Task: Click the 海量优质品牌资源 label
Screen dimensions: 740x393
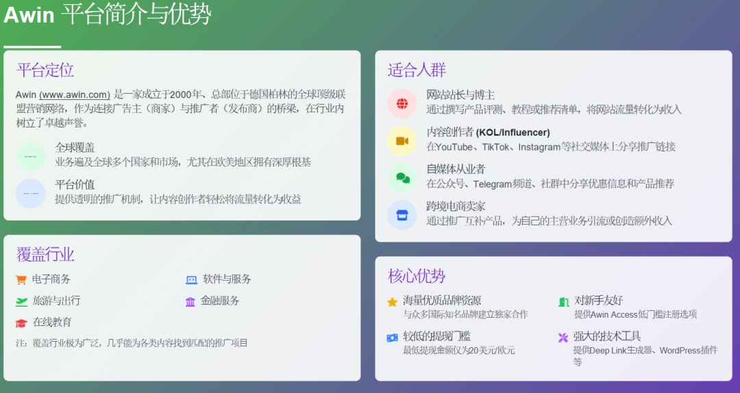Action: coord(442,301)
